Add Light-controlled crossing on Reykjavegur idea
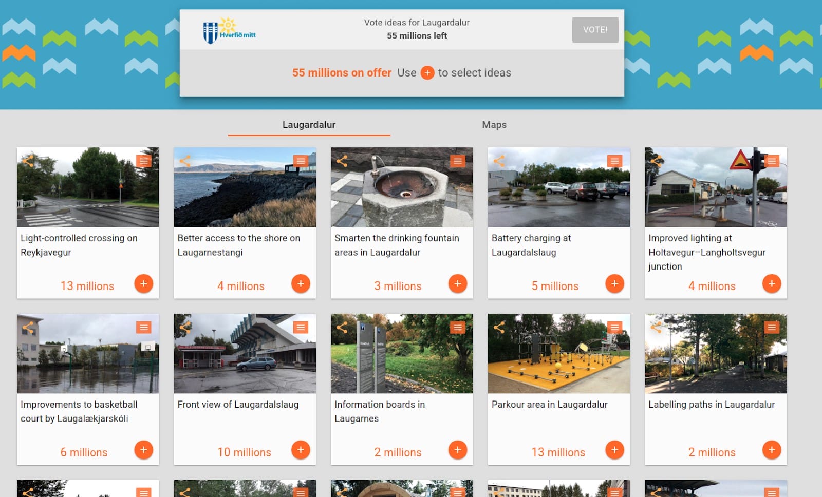This screenshot has height=497, width=822. [144, 283]
